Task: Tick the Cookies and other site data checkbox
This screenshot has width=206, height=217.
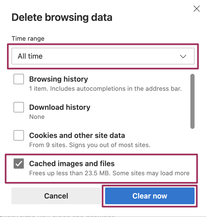Action: tap(19, 135)
